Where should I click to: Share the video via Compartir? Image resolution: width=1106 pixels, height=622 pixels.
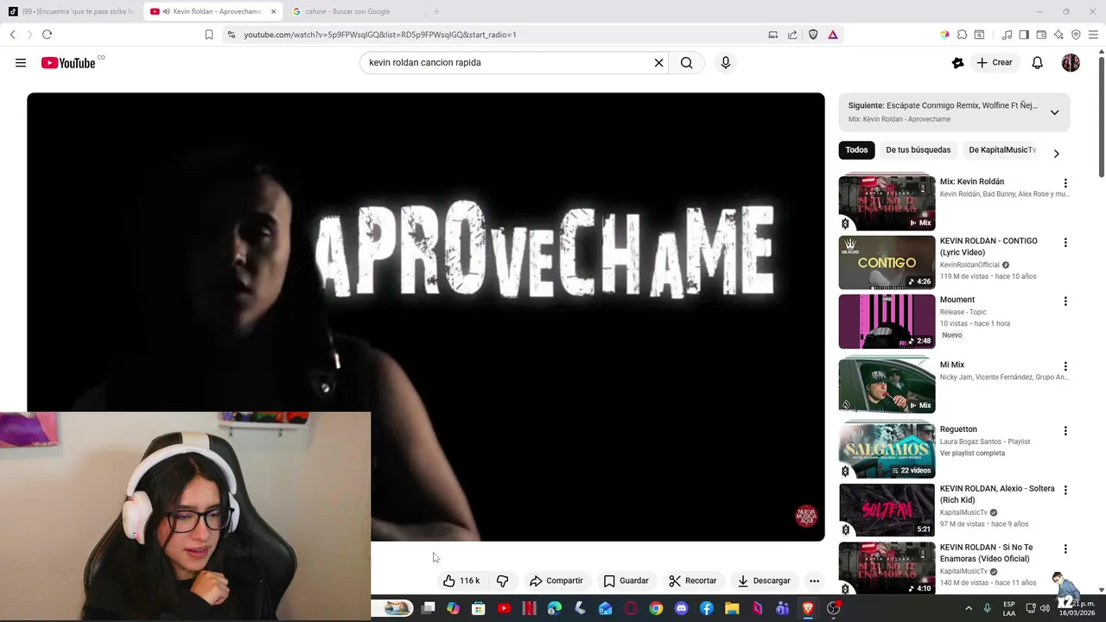556,581
